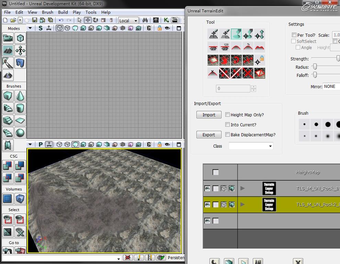
Task: Open the recent files dropdown arrow
Action: click(x=20, y=20)
